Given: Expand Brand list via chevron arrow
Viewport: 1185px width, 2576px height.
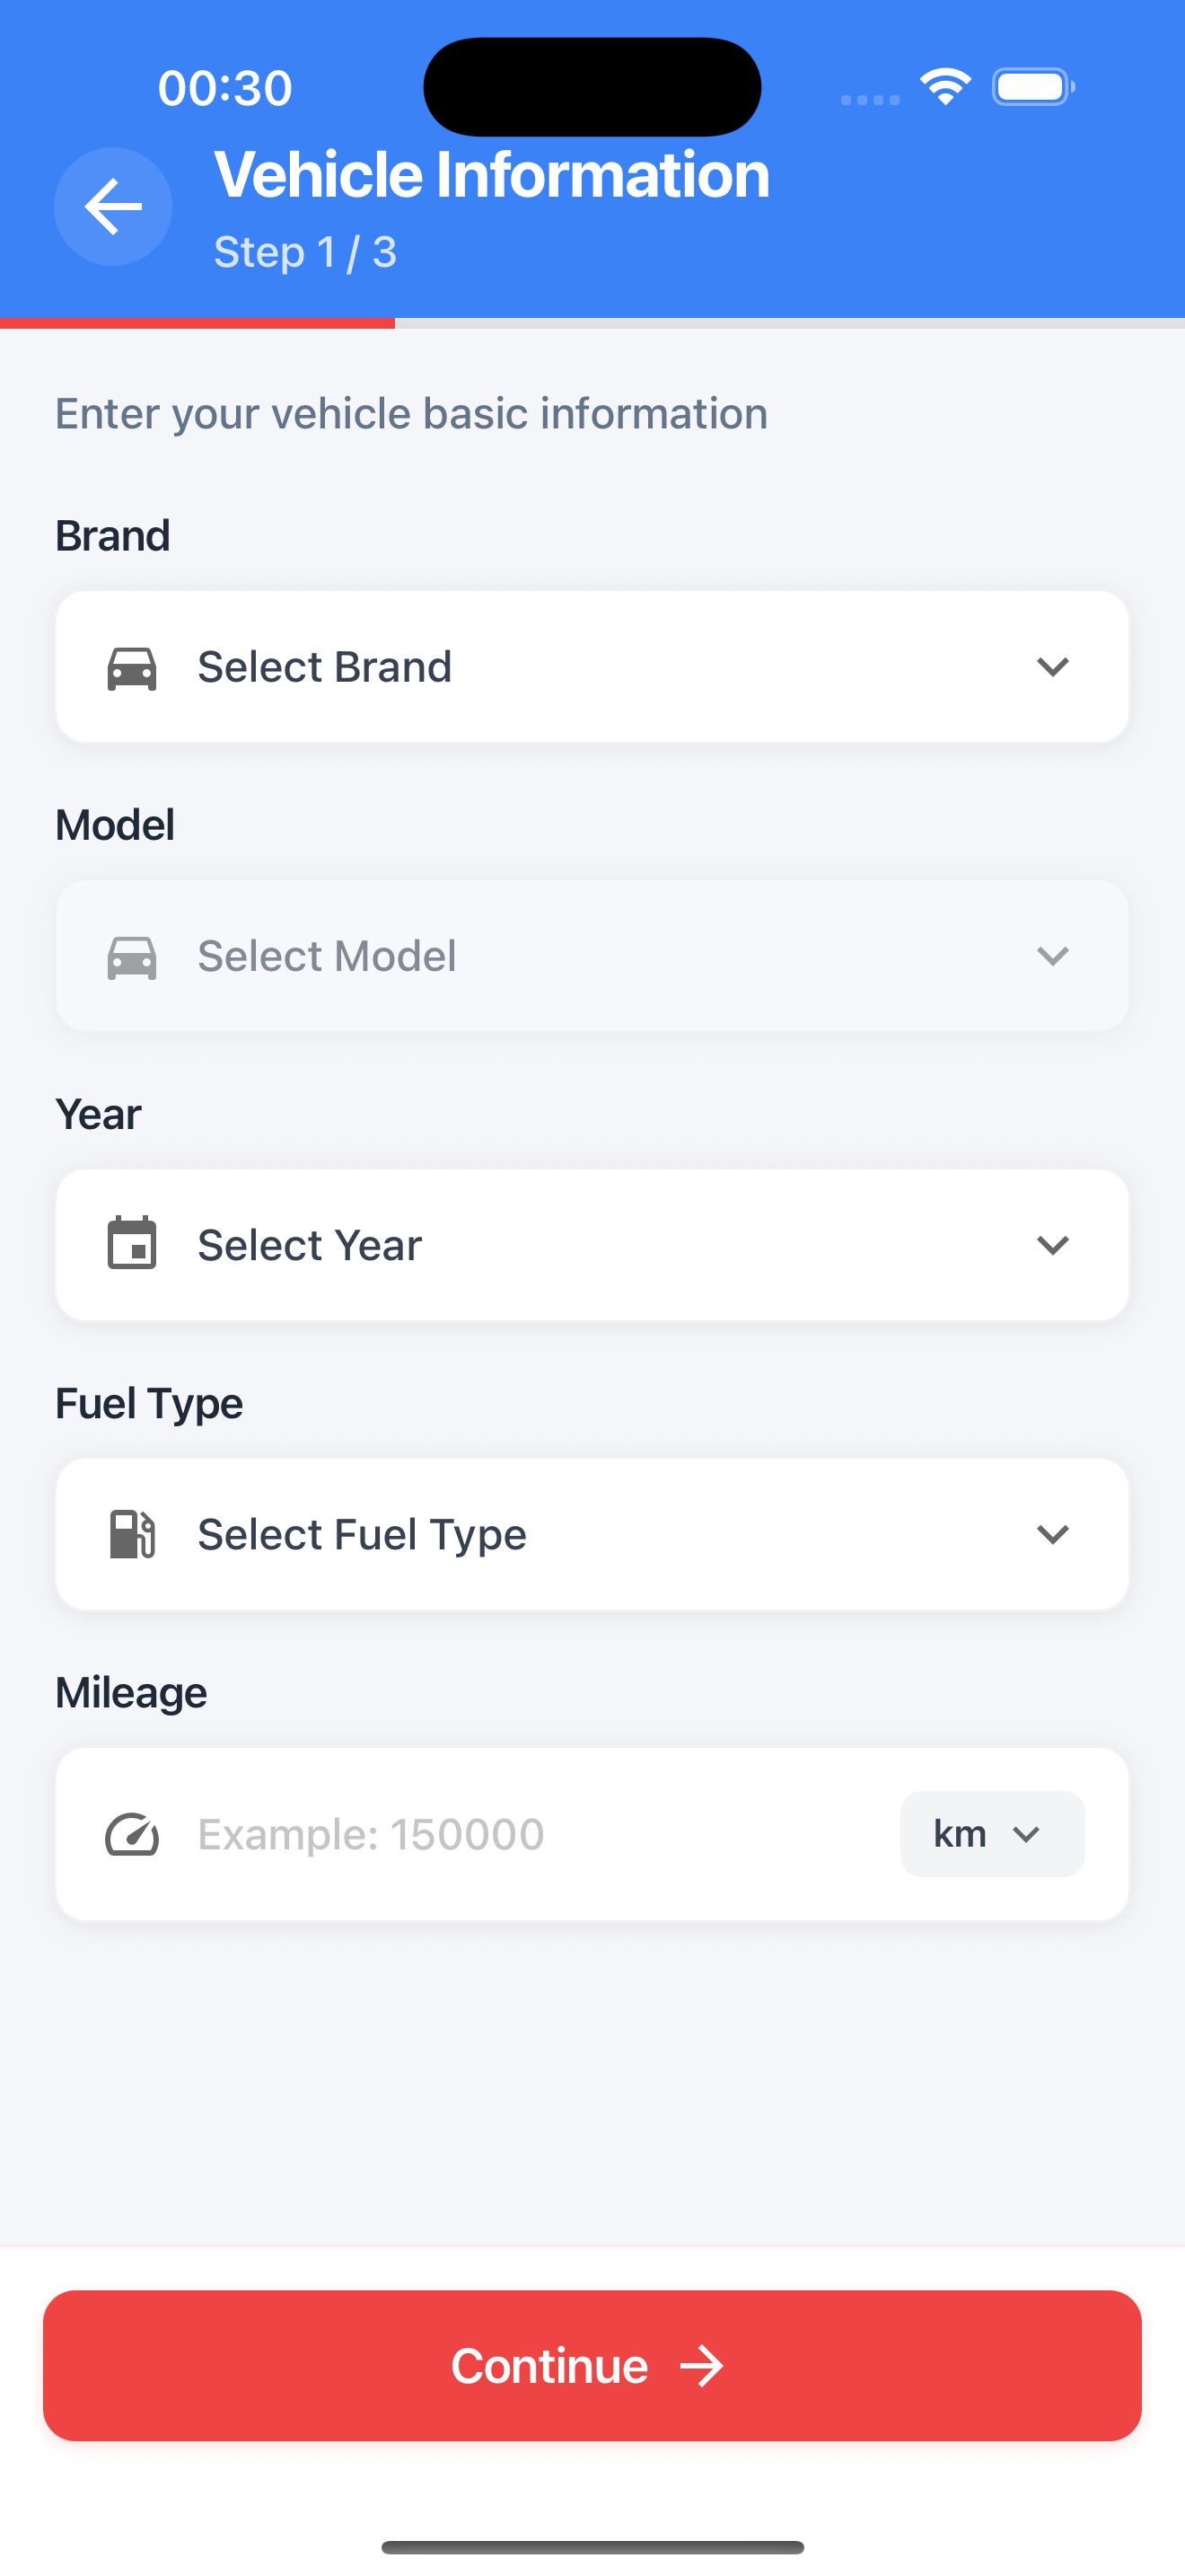Looking at the screenshot, I should [1053, 667].
